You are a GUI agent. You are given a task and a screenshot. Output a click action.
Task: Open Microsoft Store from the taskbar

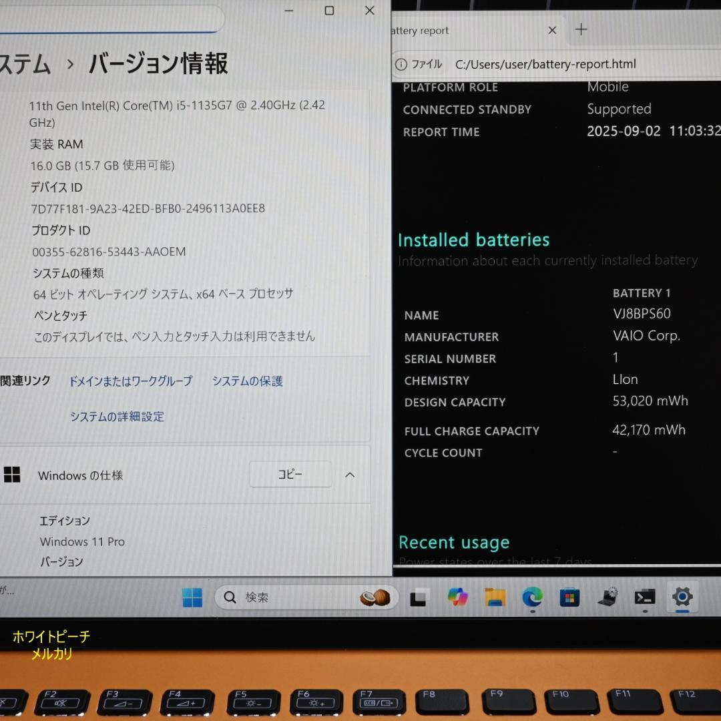569,597
